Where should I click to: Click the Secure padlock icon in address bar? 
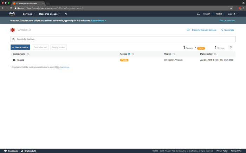[x=15, y=8]
